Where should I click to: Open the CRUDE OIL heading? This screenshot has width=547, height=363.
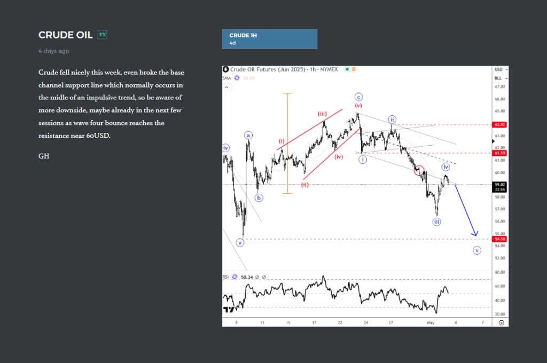click(65, 35)
